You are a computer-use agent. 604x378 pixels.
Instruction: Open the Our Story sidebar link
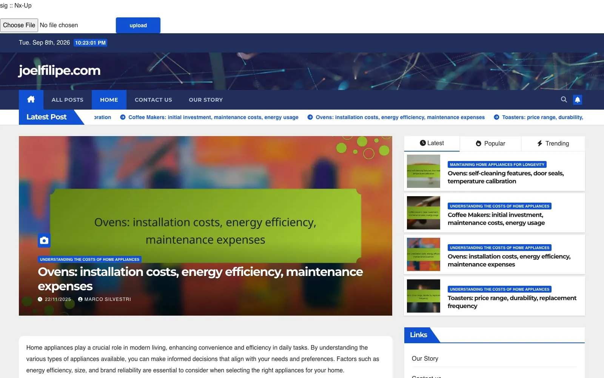pyautogui.click(x=425, y=358)
